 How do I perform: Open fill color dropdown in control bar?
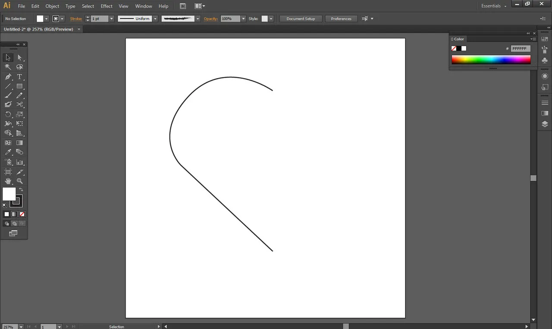[46, 19]
